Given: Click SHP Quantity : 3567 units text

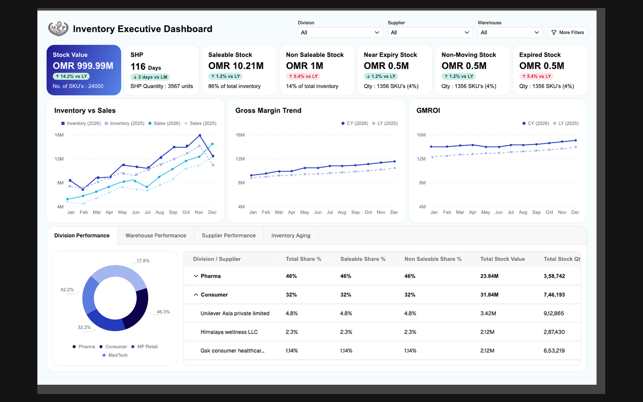Looking at the screenshot, I should click(x=162, y=86).
